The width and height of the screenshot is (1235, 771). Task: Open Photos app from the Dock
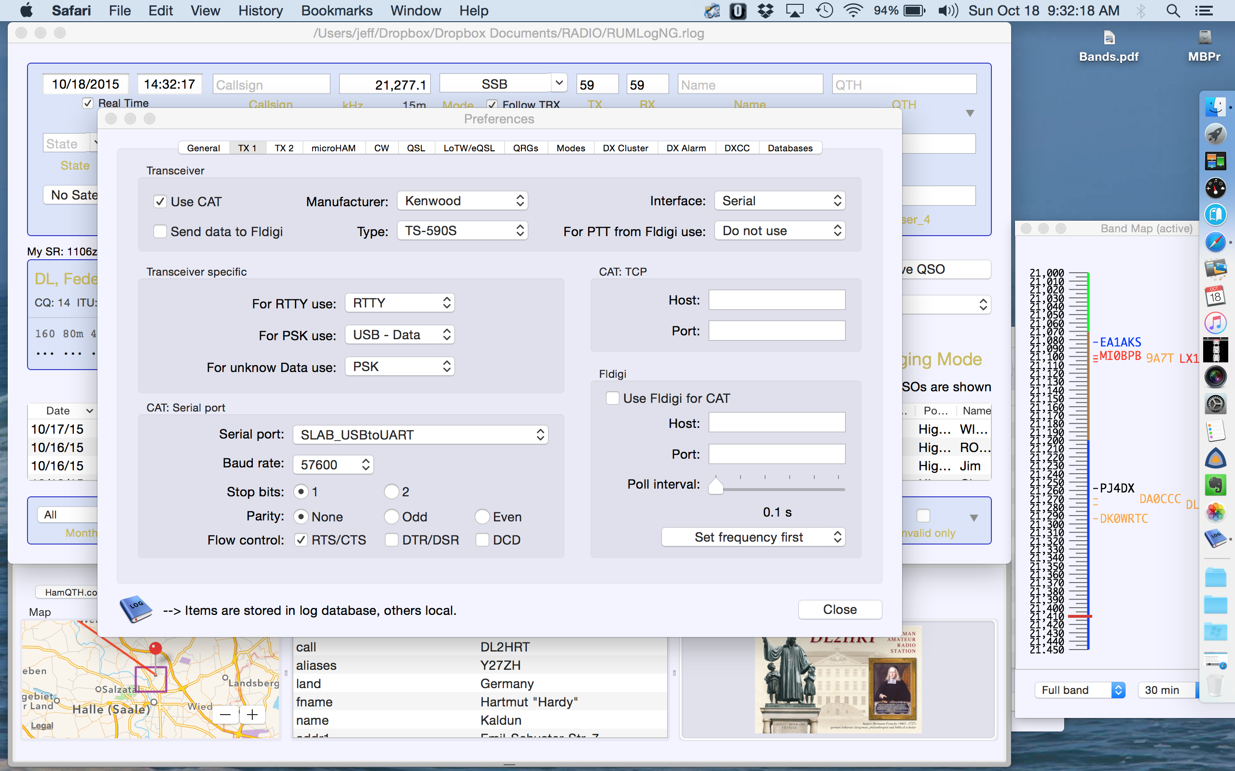1215,511
